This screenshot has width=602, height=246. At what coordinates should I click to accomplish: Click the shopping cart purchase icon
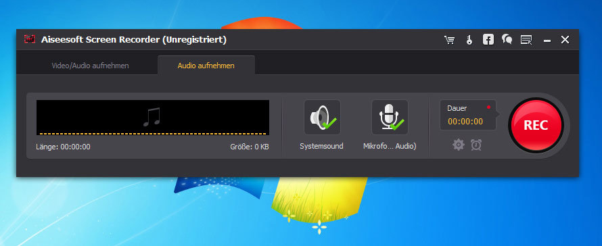click(450, 40)
